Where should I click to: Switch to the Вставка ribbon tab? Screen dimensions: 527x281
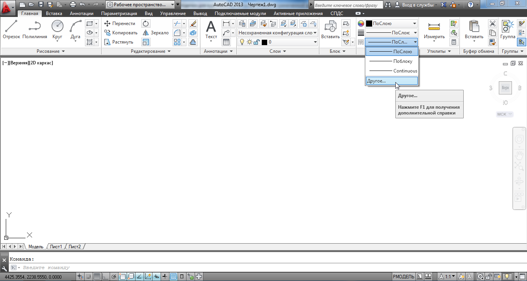(54, 13)
